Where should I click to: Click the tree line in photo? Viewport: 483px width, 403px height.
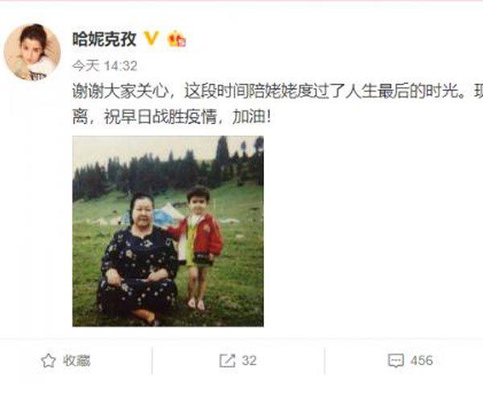click(x=168, y=172)
